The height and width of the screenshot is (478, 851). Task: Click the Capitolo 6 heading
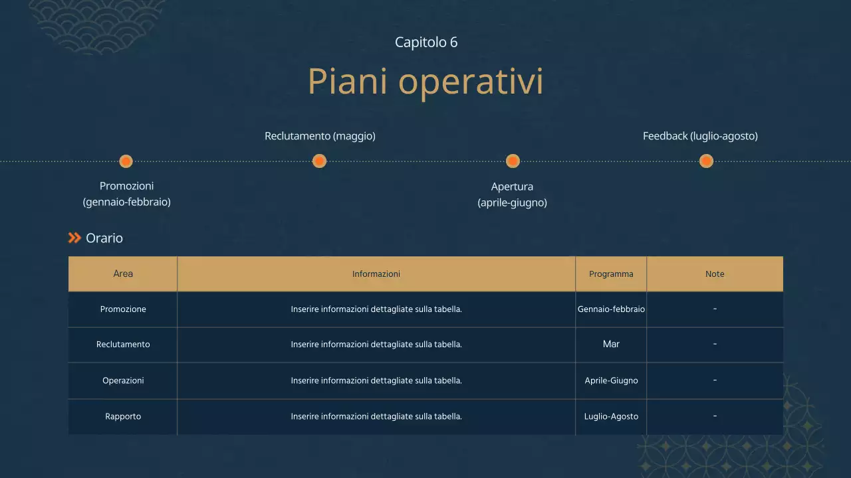click(x=425, y=42)
